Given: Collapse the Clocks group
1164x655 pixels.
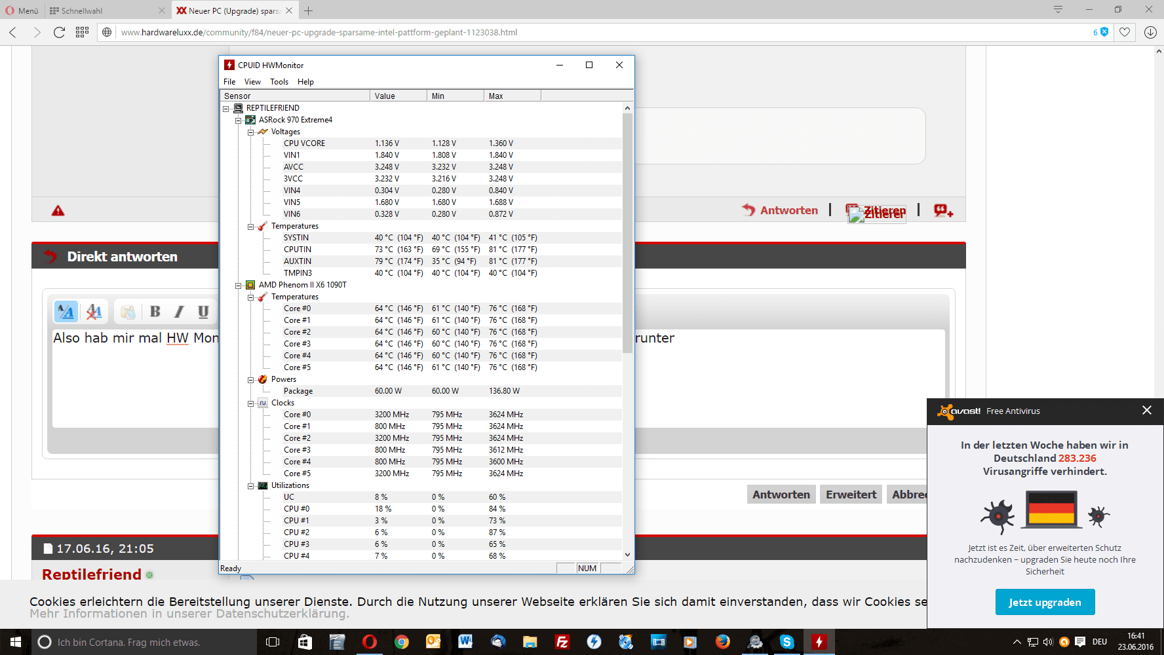Looking at the screenshot, I should coord(251,403).
